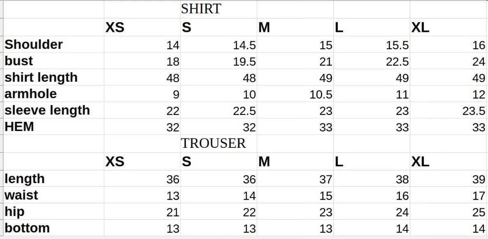Select the hip value 25 cell
Screen dimensions: 488x239
pos(448,211)
